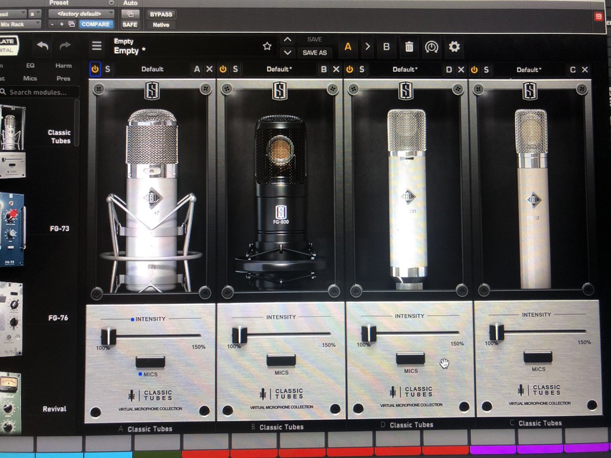
Task: Click the slot A intensity slider handle
Action: 108,336
